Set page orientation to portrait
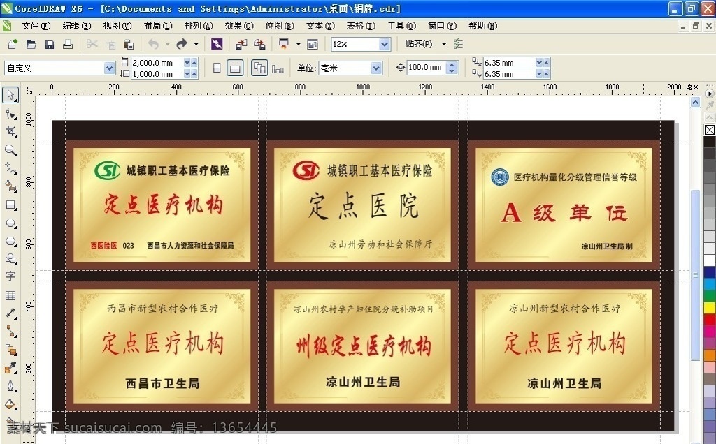Screen dimensions: 716x444 click(217, 68)
